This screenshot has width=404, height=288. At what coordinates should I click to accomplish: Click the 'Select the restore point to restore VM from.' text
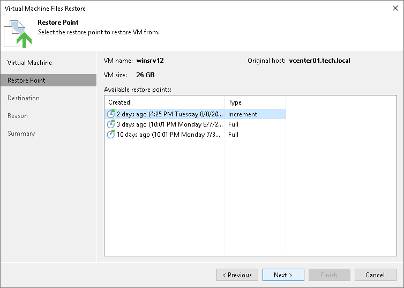coord(99,32)
